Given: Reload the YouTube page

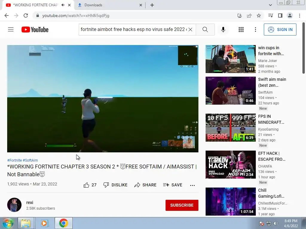Looking at the screenshot, I should [26, 16].
